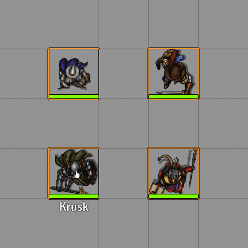Screen dimensions: 248x248
Task: Click empty grid cell between bottom two tokens
Action: click(124, 173)
